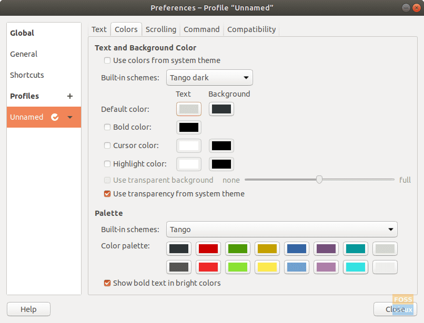Enable Use colors from system theme
This screenshot has width=424, height=323.
click(107, 61)
